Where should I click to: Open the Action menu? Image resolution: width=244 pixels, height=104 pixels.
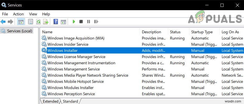(18, 14)
